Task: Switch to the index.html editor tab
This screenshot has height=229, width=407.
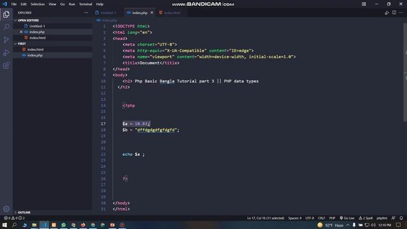Action: (171, 13)
